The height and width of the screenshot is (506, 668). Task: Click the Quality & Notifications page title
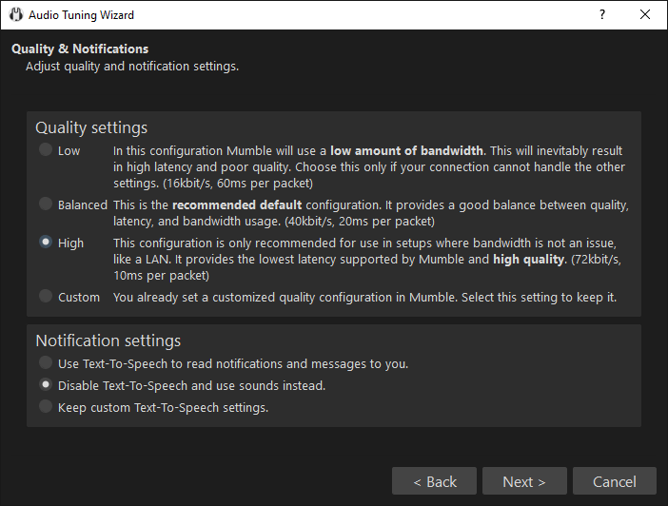(80, 49)
